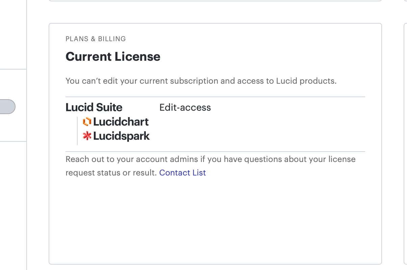
Task: Click the partially visible neighboring card
Action: [405, 143]
